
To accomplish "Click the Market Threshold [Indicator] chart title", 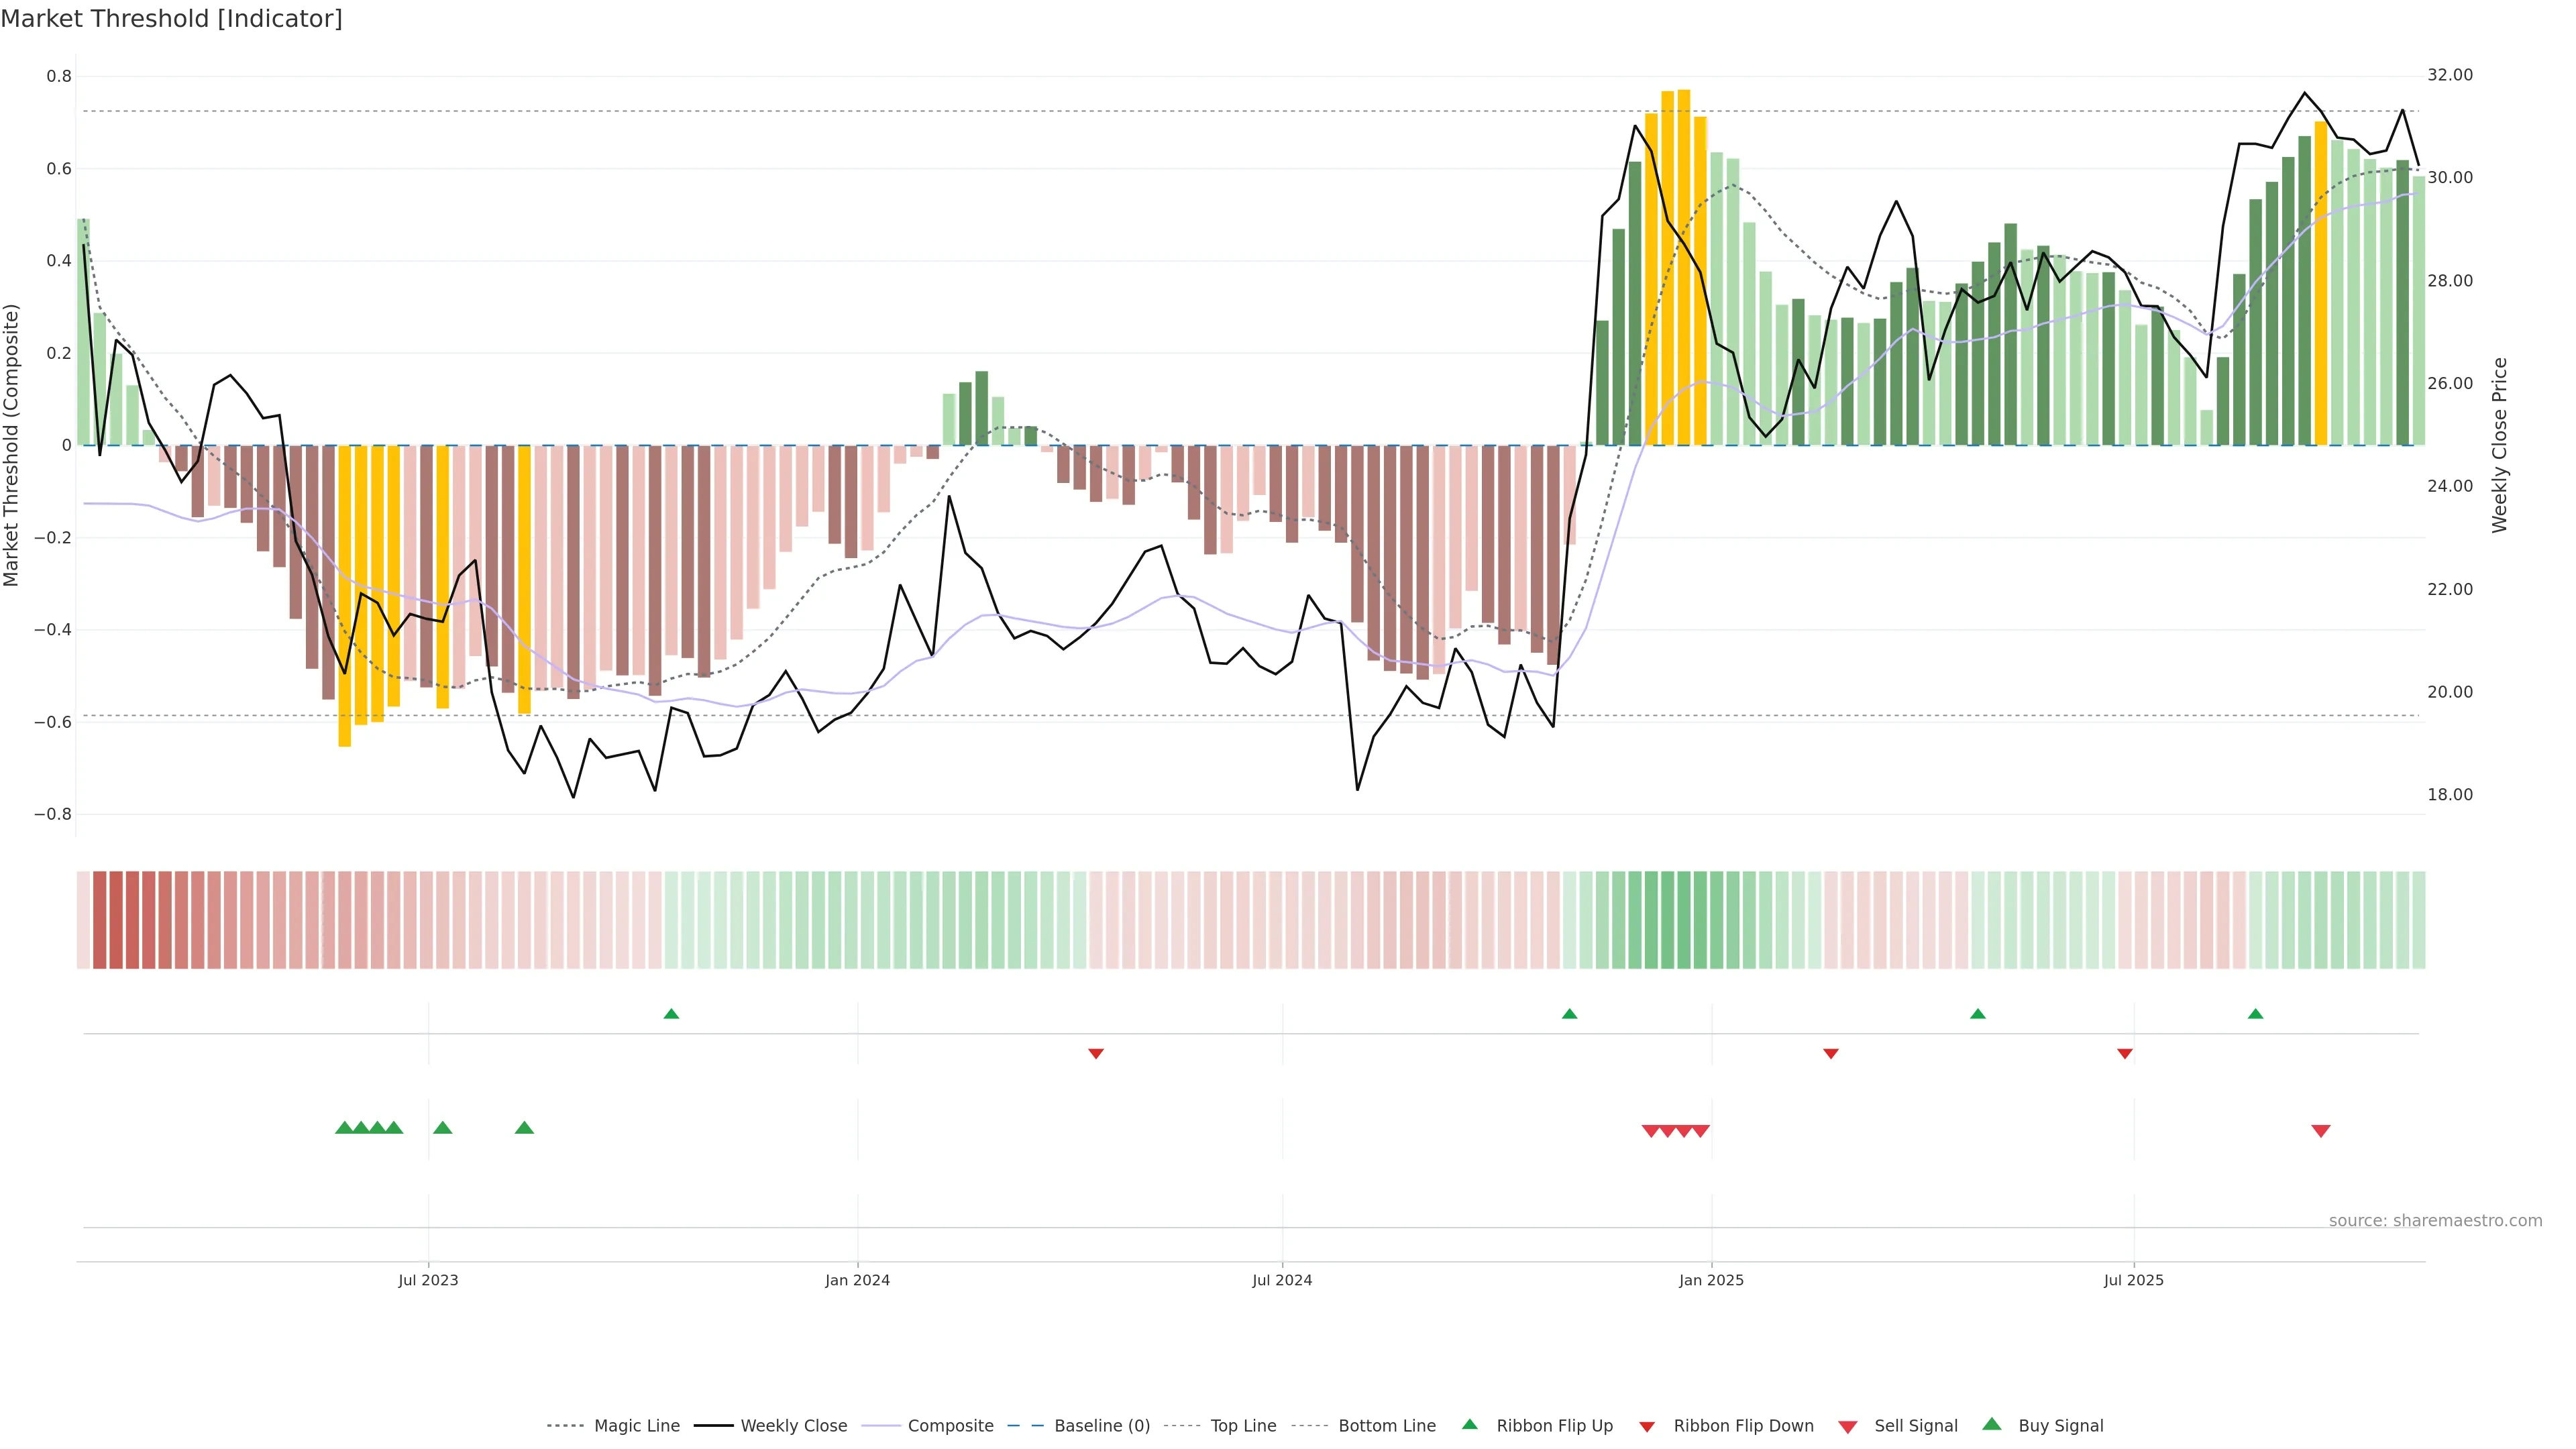I will tap(172, 19).
